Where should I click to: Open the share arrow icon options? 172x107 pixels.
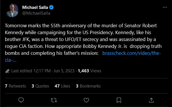click(151, 100)
